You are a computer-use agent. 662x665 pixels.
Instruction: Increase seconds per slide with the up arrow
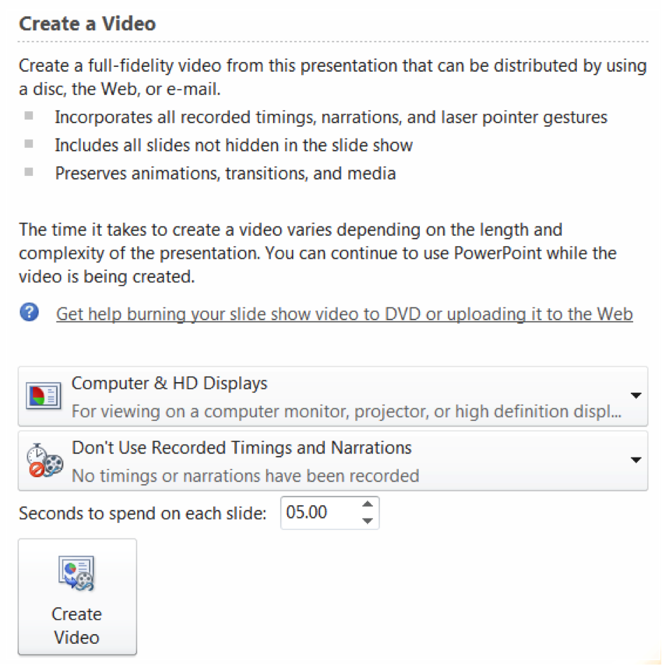coord(368,505)
